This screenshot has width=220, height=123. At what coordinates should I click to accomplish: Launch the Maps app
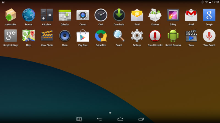coord(29,36)
